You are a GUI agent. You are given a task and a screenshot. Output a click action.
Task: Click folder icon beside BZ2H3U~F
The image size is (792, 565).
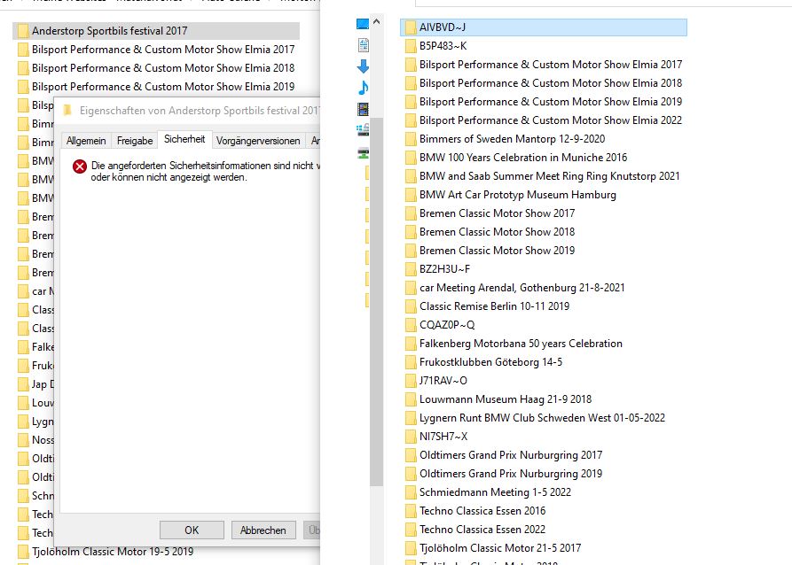pyautogui.click(x=411, y=269)
